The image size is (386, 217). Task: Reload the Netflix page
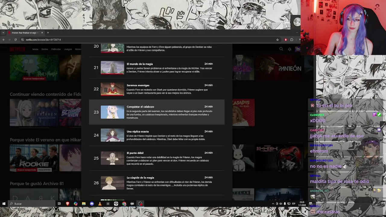(15, 40)
